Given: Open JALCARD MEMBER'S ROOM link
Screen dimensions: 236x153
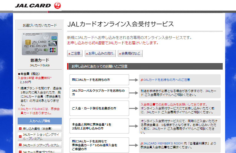Looking at the screenshot, I should tap(163, 144).
